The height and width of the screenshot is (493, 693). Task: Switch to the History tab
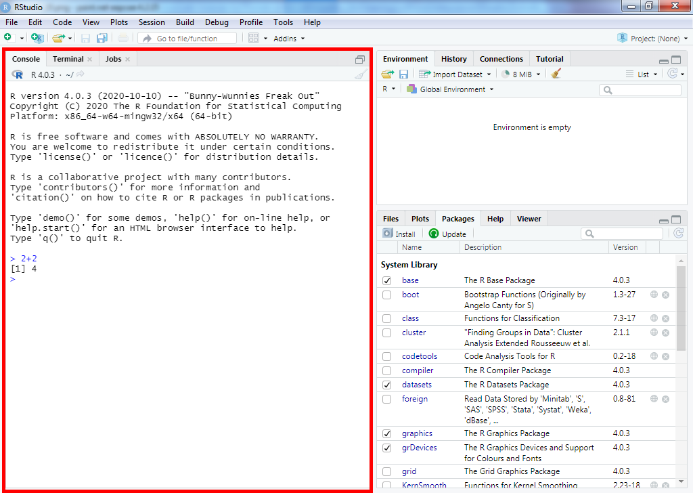pyautogui.click(x=453, y=59)
